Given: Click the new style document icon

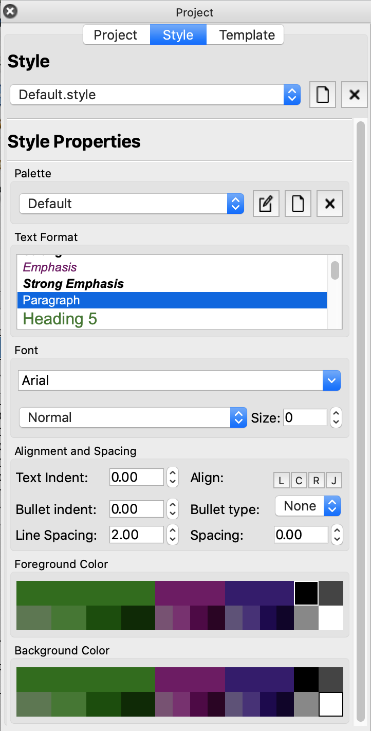Looking at the screenshot, I should pyautogui.click(x=323, y=95).
